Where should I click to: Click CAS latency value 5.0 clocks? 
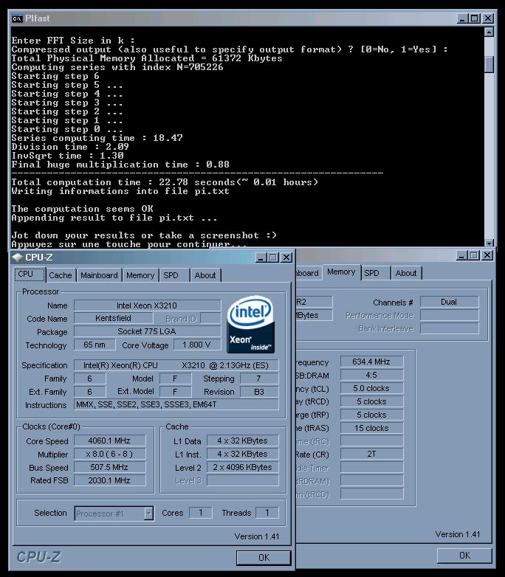(371, 388)
